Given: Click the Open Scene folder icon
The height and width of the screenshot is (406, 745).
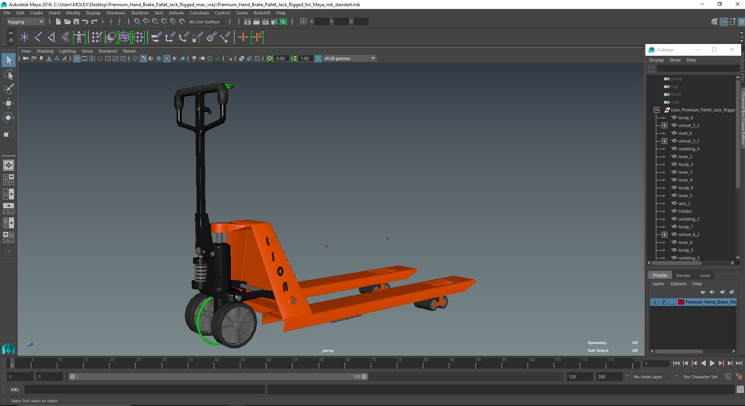Looking at the screenshot, I should click(67, 22).
